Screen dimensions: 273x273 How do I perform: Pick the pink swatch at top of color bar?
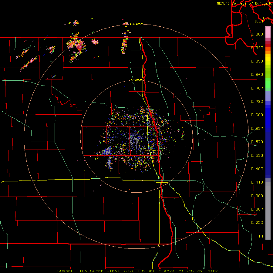pos(268,33)
